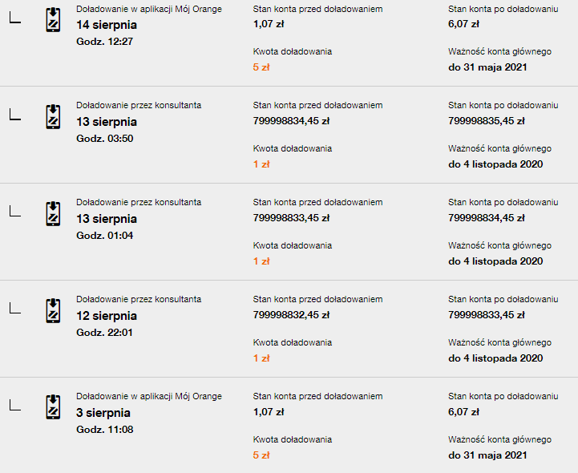Click the orange 5 zł amount for 3 sierpnia

[261, 455]
